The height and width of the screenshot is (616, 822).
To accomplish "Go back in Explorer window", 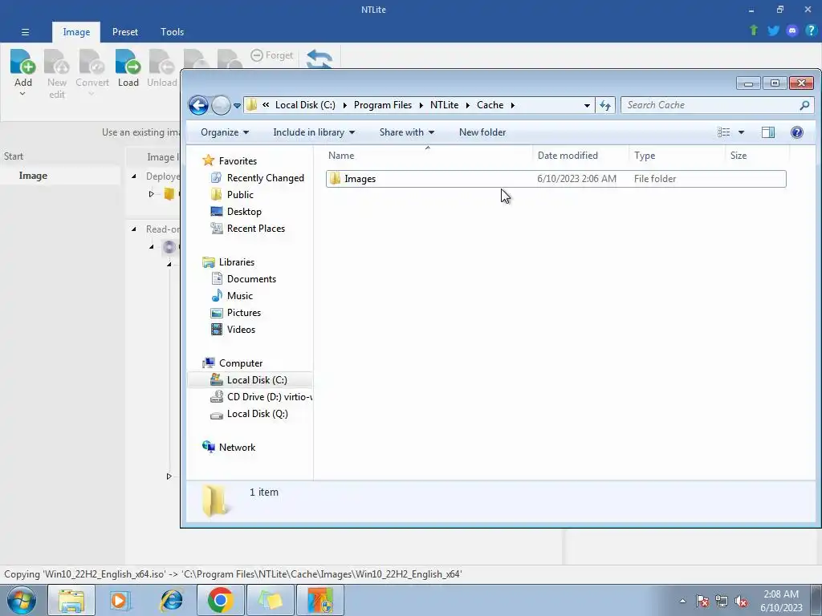I will point(199,105).
